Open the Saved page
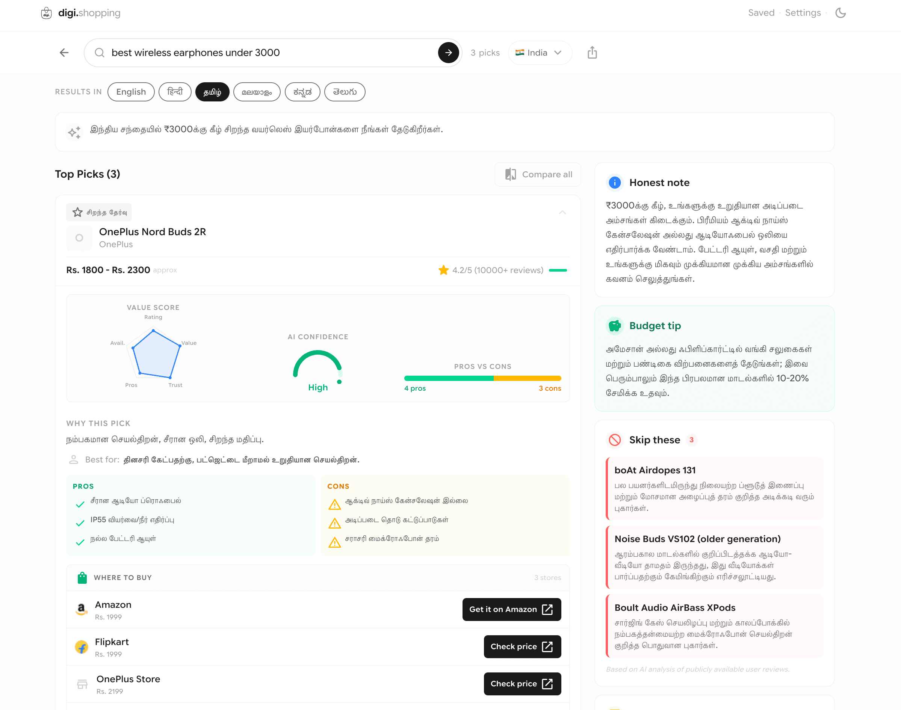 pyautogui.click(x=761, y=13)
